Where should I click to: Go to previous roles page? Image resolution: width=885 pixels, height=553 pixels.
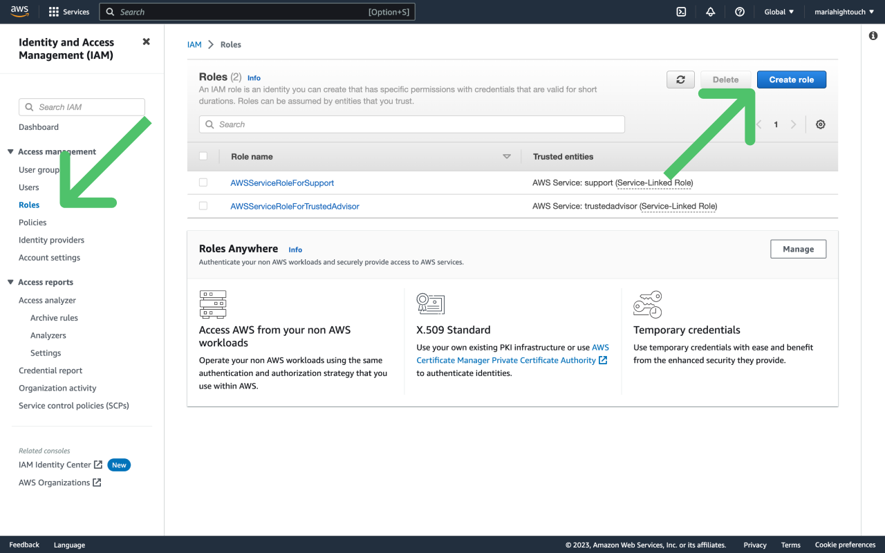pos(759,124)
